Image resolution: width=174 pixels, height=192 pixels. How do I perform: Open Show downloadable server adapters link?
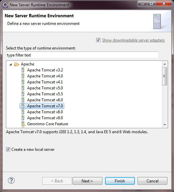point(134,40)
